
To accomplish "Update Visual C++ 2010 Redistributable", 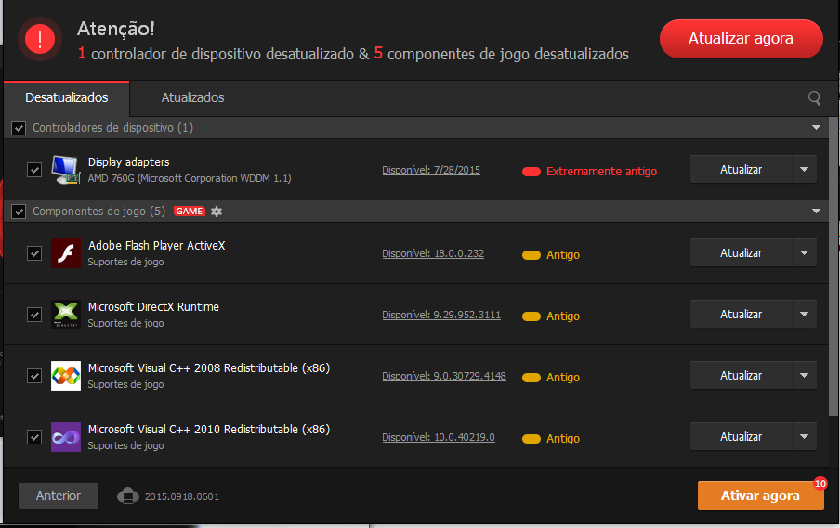I will point(741,436).
